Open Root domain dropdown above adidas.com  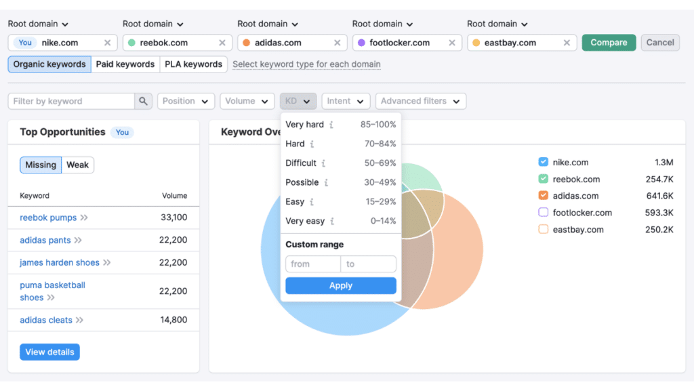coord(268,24)
